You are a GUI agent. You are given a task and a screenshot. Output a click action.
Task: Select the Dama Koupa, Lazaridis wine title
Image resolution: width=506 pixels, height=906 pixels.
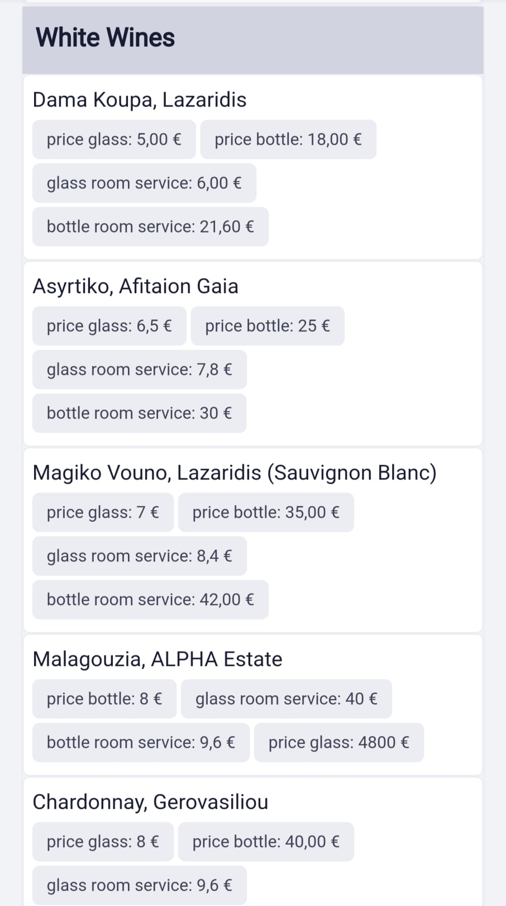point(140,100)
